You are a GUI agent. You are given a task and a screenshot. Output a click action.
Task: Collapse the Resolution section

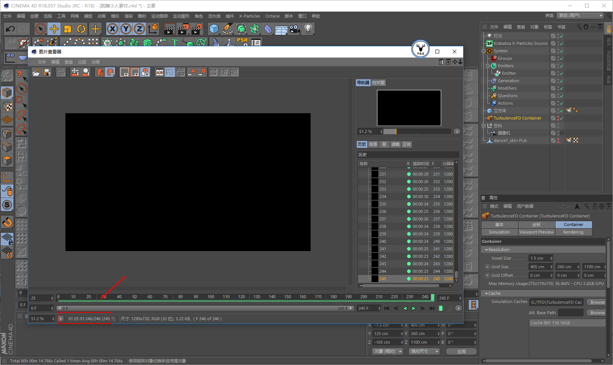pos(486,250)
